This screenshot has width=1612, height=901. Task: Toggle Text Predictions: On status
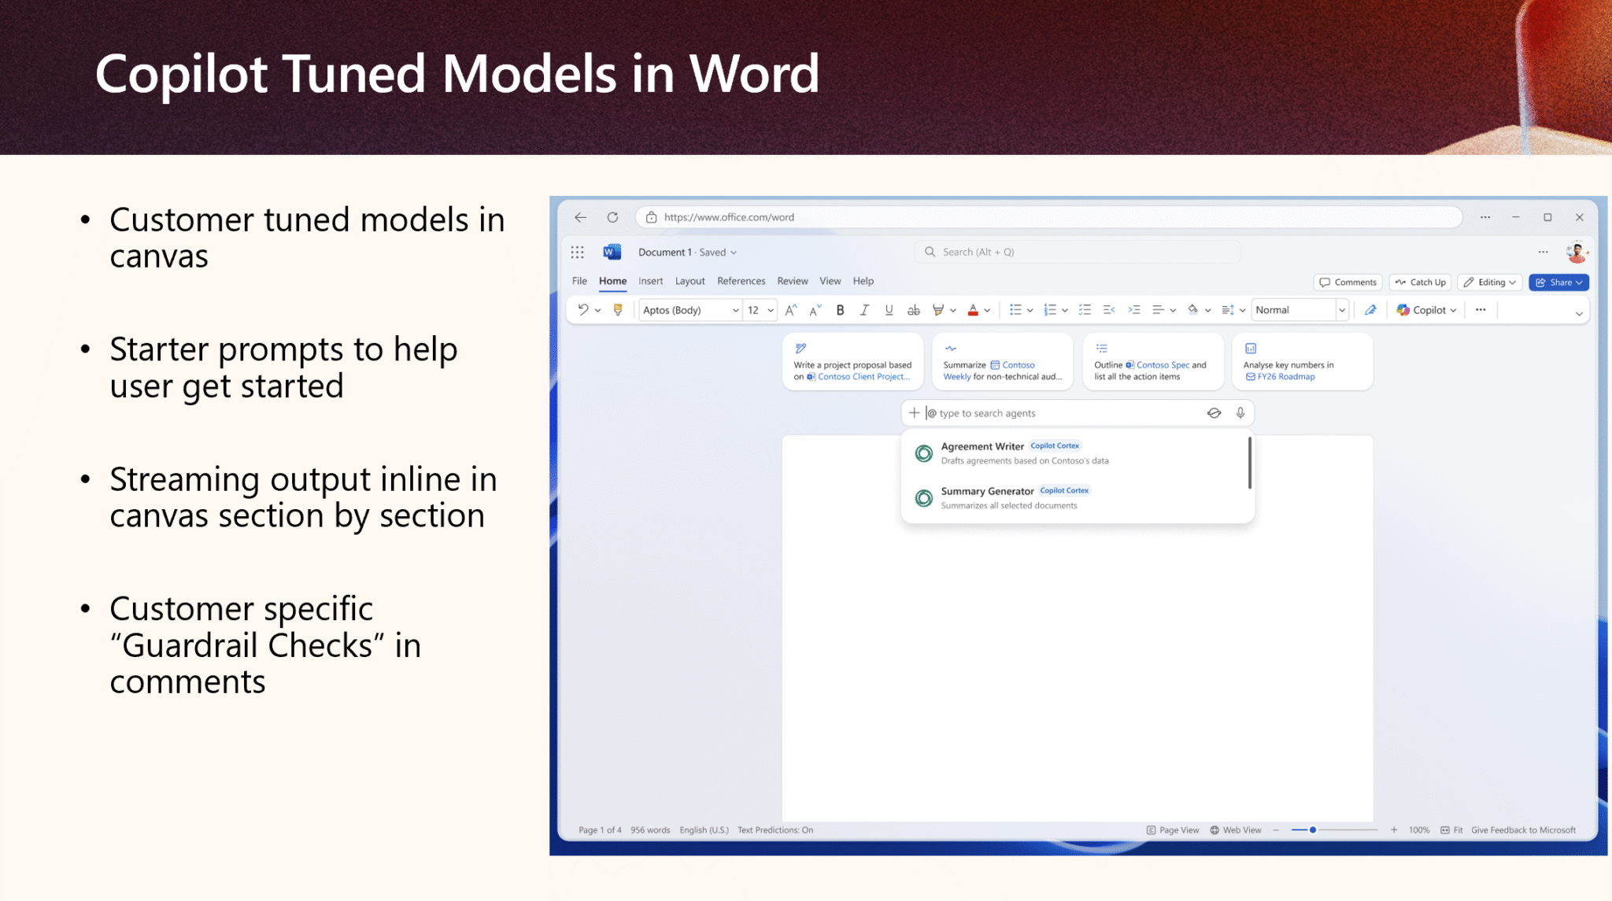775,830
